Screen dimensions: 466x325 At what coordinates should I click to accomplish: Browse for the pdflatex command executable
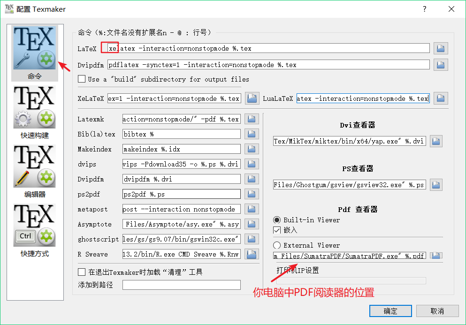441,65
